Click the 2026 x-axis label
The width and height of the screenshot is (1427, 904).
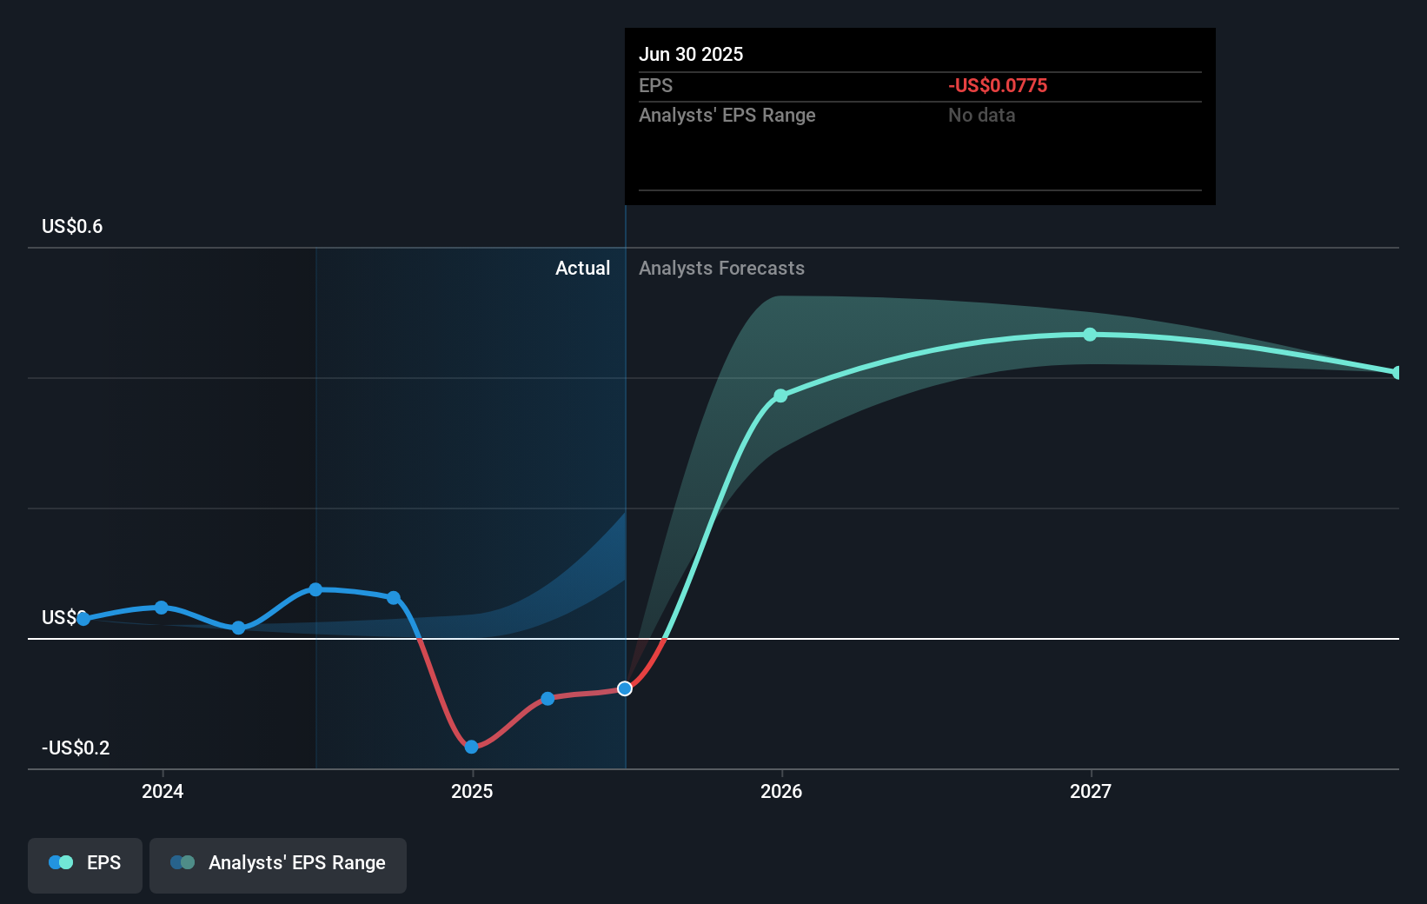[781, 791]
